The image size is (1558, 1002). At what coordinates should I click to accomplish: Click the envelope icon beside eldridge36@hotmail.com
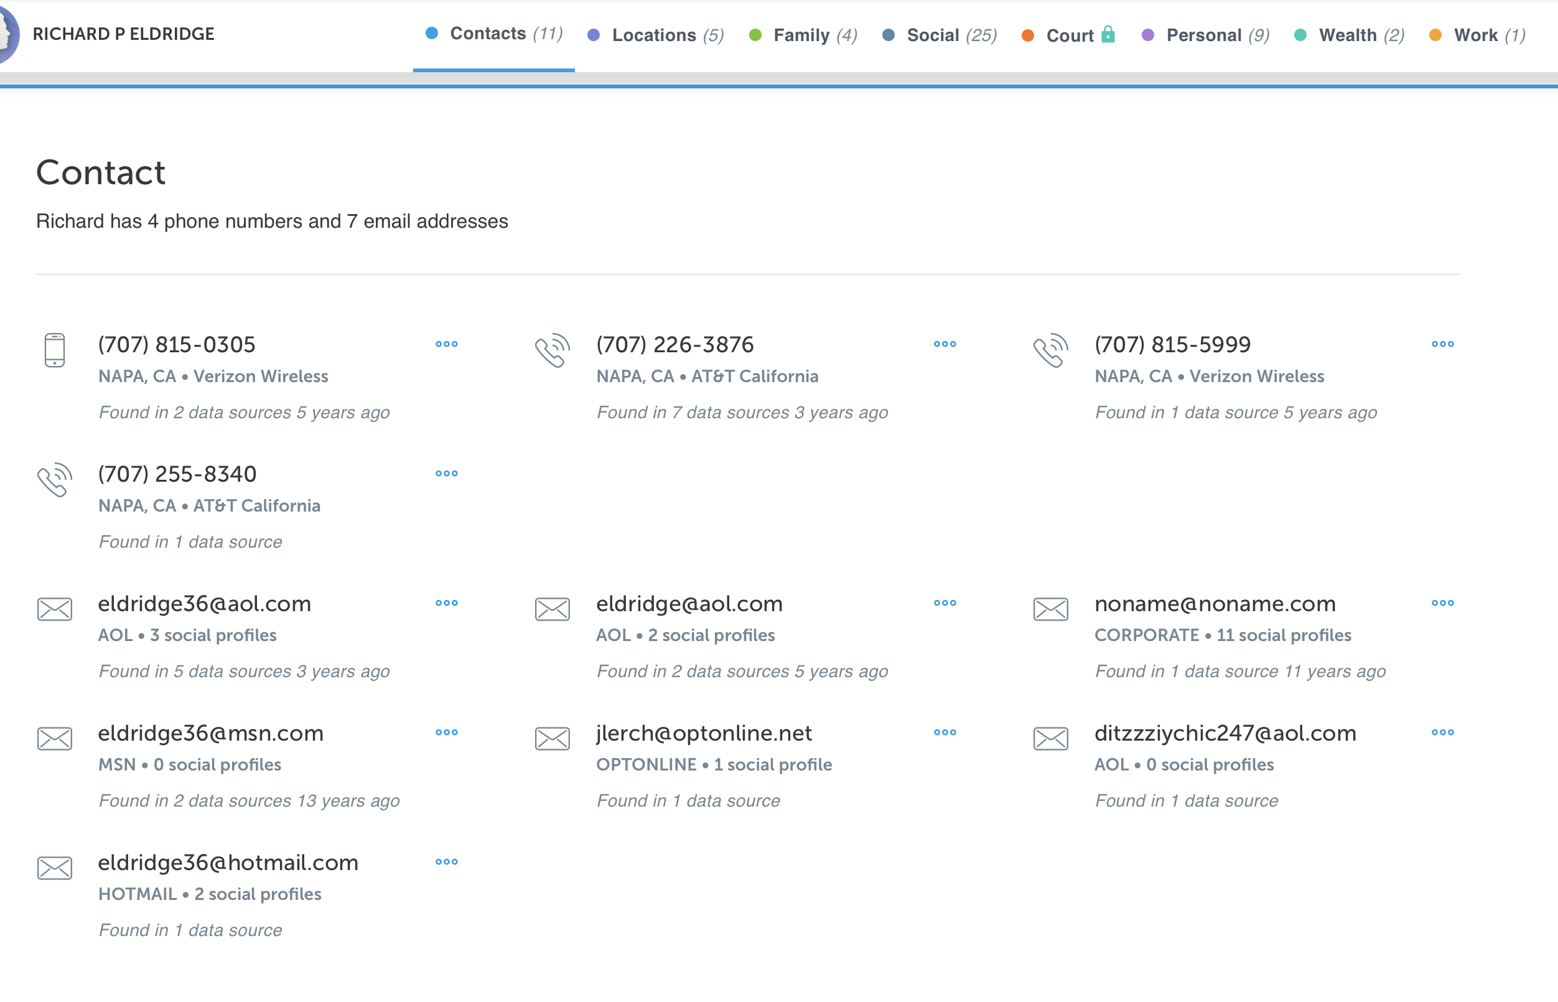click(x=55, y=868)
